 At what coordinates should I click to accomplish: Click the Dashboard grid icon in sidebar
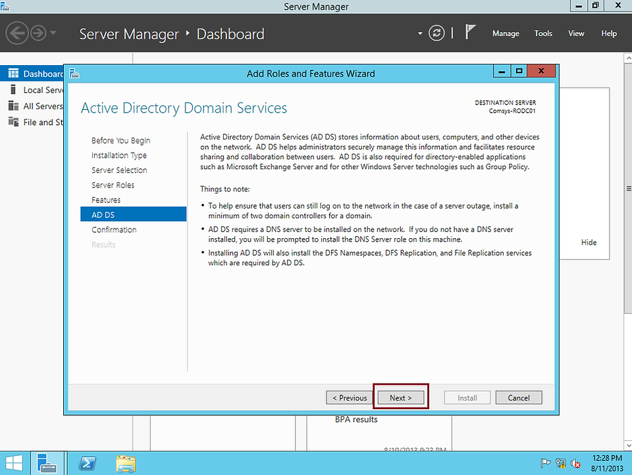click(13, 73)
